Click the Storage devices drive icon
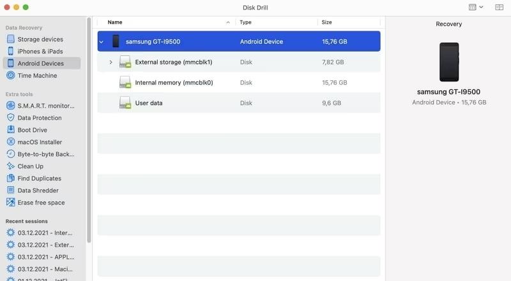 click(11, 40)
